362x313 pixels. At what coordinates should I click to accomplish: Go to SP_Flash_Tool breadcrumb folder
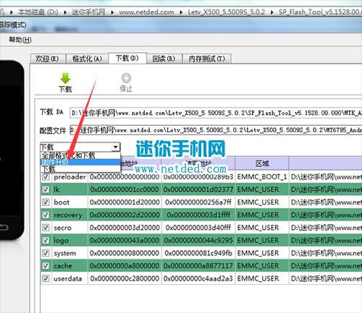320,12
